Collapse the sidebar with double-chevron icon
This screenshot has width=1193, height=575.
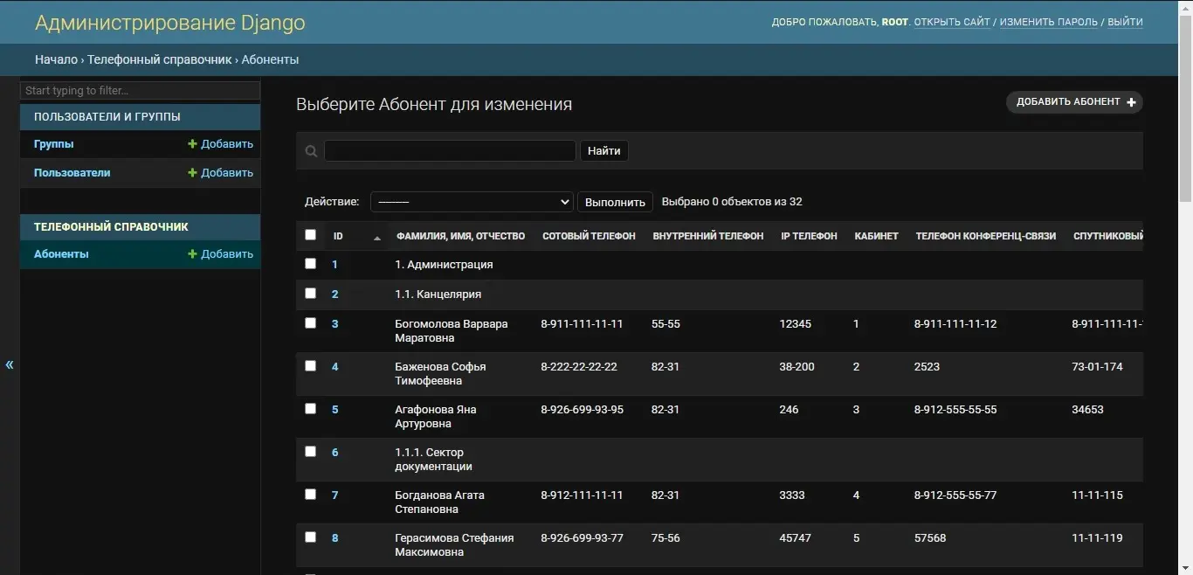(x=10, y=364)
